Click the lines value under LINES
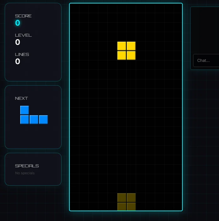The width and height of the screenshot is (219, 221). (18, 62)
